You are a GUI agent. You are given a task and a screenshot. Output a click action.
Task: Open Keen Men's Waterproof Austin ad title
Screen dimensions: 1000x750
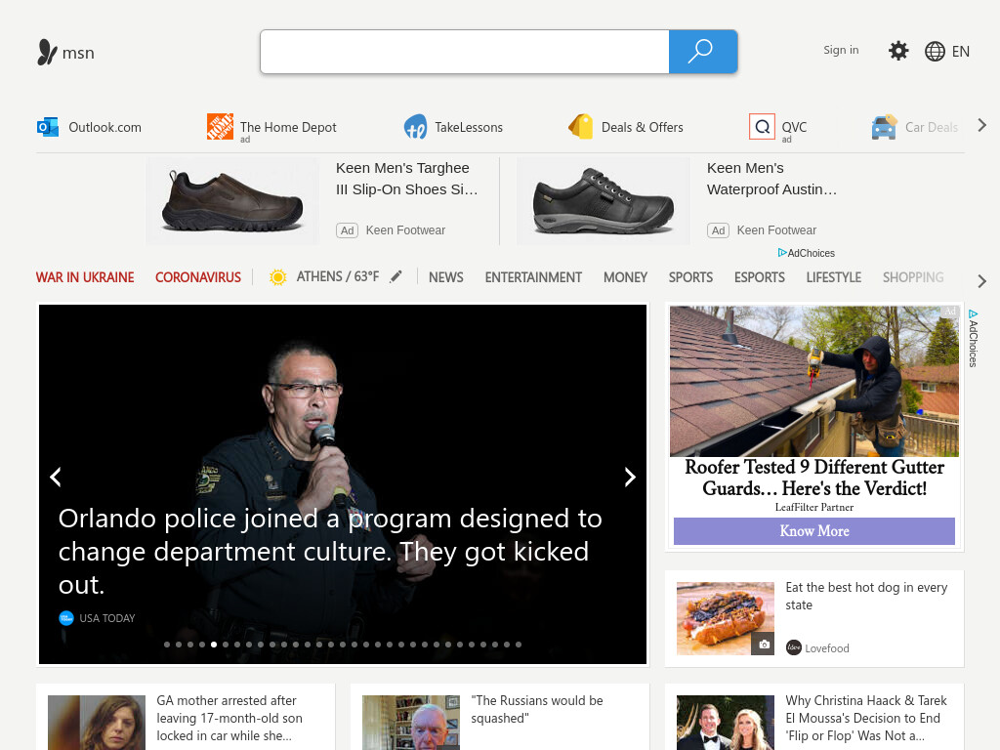771,179
